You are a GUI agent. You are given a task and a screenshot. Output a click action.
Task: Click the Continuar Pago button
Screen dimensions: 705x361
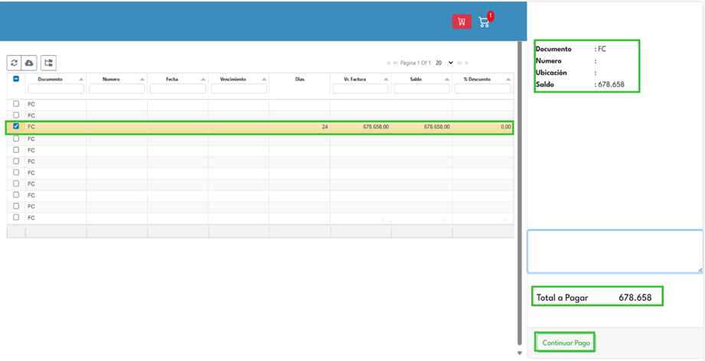(x=566, y=343)
